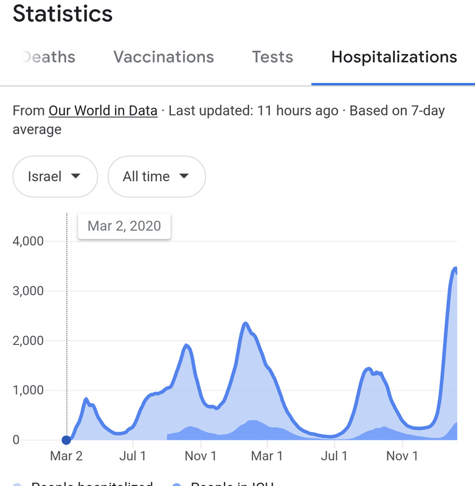This screenshot has width=475, height=486.
Task: Click the Statistics heading
Action: [x=63, y=13]
